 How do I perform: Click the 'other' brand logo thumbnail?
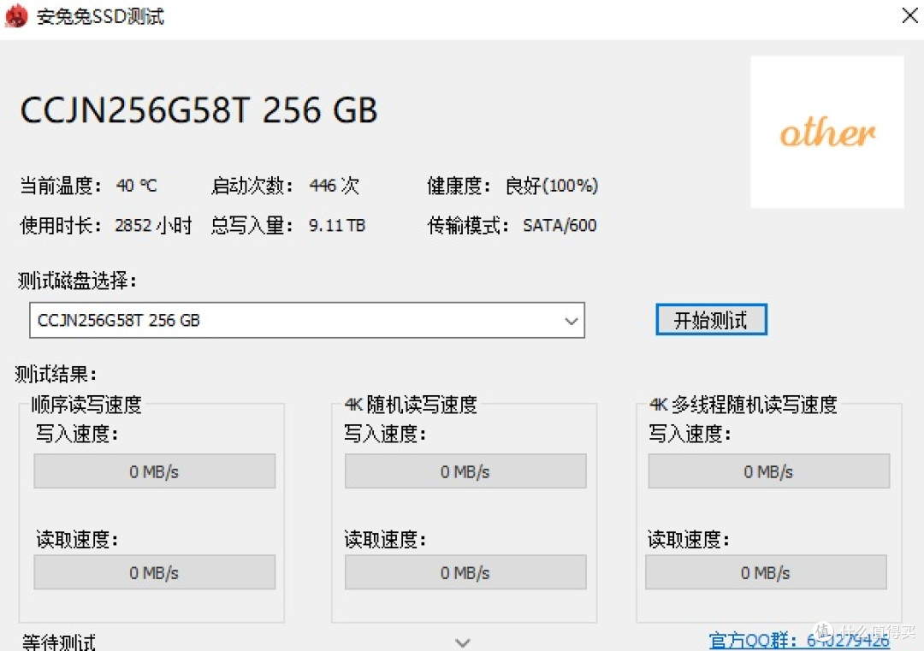[826, 132]
